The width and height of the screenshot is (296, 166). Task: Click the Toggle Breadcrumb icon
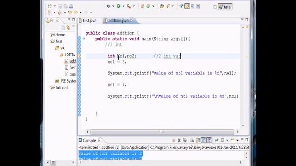(x=181, y=6)
